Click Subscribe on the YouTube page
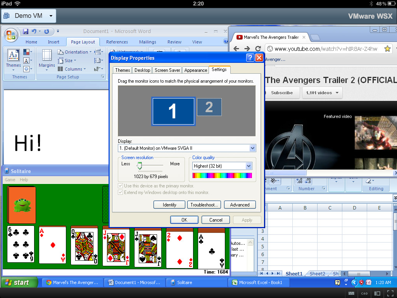Viewport: 397px width, 298px height. tap(282, 93)
